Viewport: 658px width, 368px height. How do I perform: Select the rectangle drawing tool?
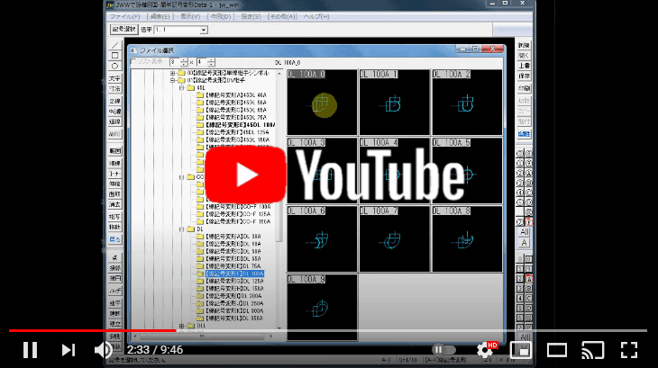[x=114, y=56]
